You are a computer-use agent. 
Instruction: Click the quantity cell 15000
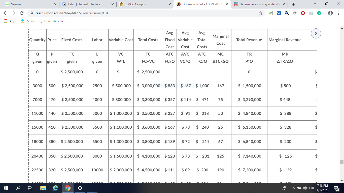coord(37,127)
